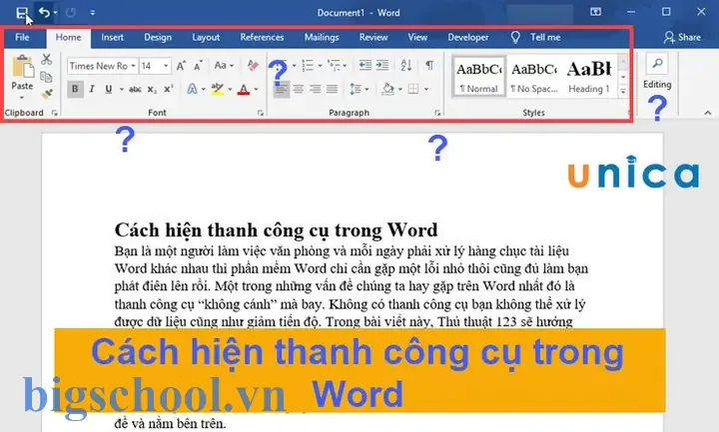Click the document heading 'Cách hiện thanh công cụ trong Word'
This screenshot has height=432, width=719.
click(276, 230)
